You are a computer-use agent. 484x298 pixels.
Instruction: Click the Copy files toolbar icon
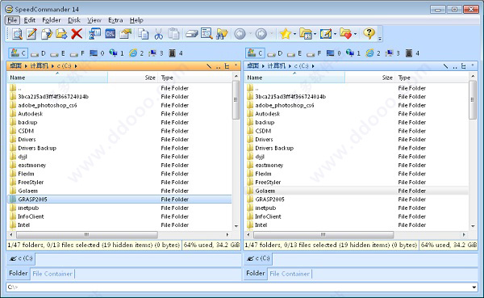click(x=47, y=34)
